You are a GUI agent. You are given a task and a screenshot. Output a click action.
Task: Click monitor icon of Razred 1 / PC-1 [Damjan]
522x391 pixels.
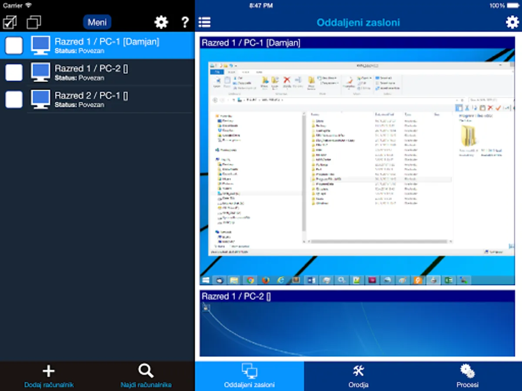(41, 46)
